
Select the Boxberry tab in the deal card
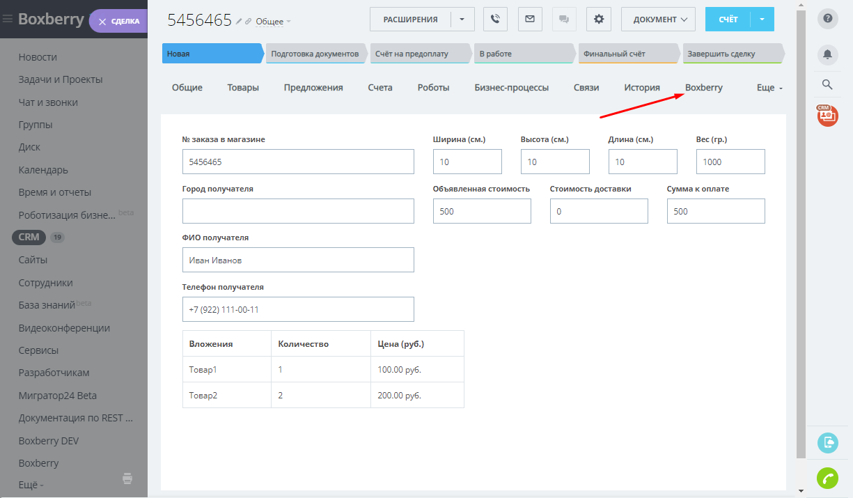click(x=704, y=88)
